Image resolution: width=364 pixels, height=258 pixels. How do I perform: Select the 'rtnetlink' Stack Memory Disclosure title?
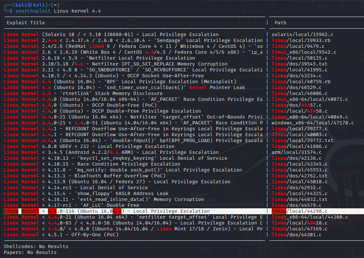pyautogui.click(x=83, y=93)
